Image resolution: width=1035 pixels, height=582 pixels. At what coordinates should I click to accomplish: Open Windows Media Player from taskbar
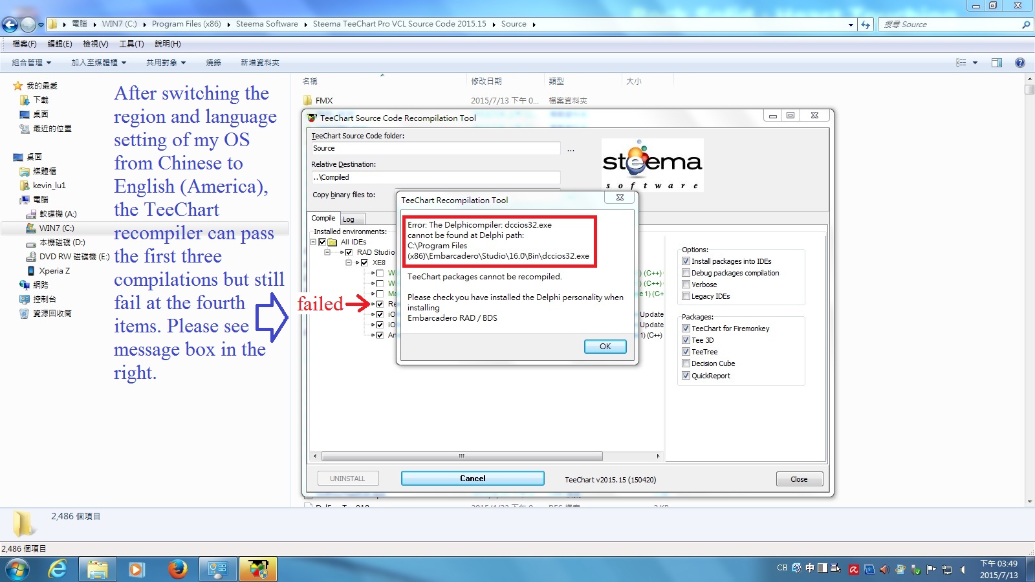click(136, 569)
